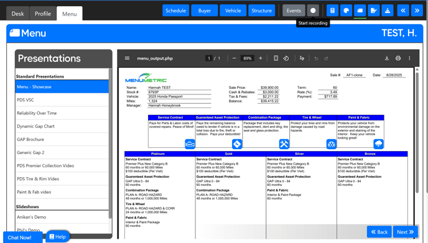Open PDS Premier Collection Video
Image resolution: width=428 pixels, height=243 pixels.
(62, 165)
